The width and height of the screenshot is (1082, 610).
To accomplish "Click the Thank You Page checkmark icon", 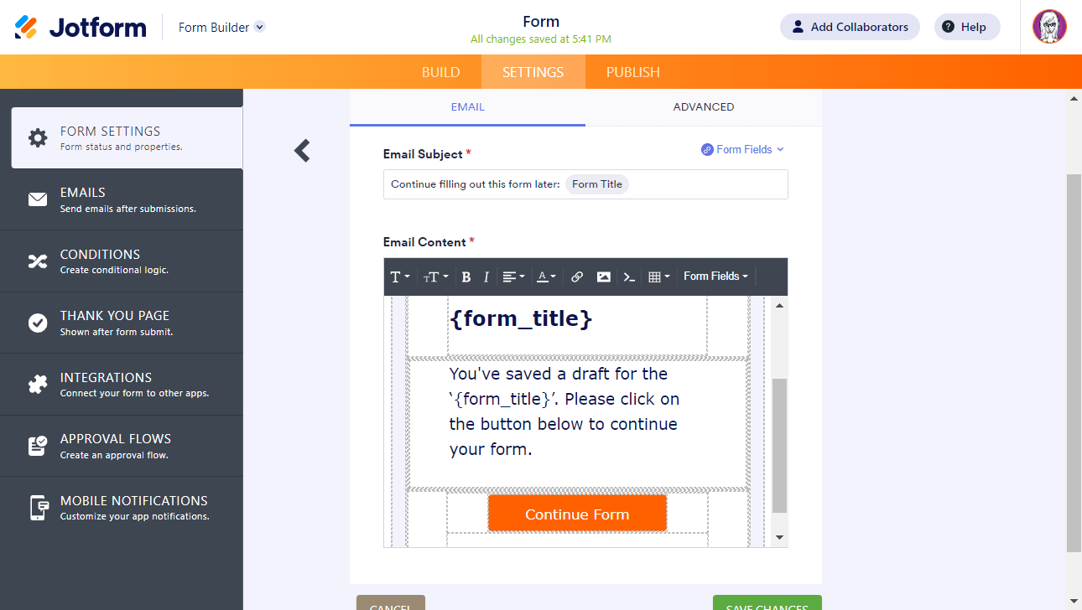I will pos(38,323).
